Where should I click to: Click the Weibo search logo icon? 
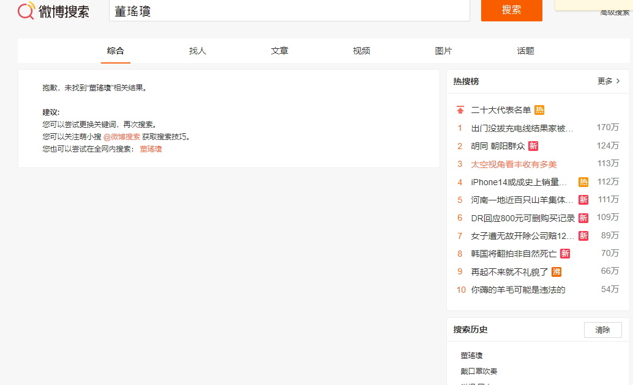(26, 10)
